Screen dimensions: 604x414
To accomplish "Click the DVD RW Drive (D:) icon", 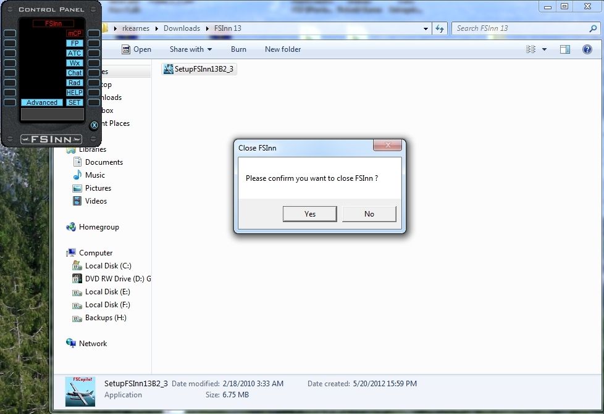I will coord(77,278).
